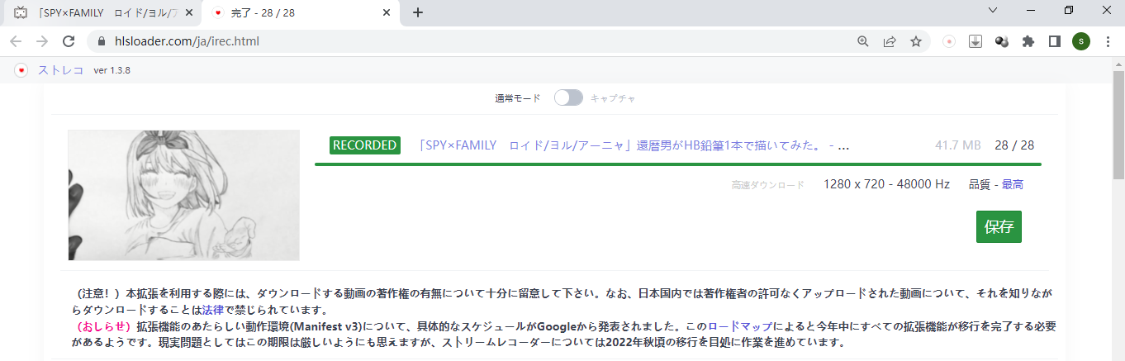The image size is (1125, 361).
Task: Minimize the Chrome window
Action: pyautogui.click(x=1031, y=10)
